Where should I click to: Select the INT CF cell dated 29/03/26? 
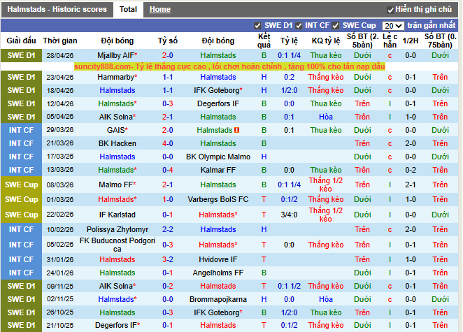click(21, 130)
